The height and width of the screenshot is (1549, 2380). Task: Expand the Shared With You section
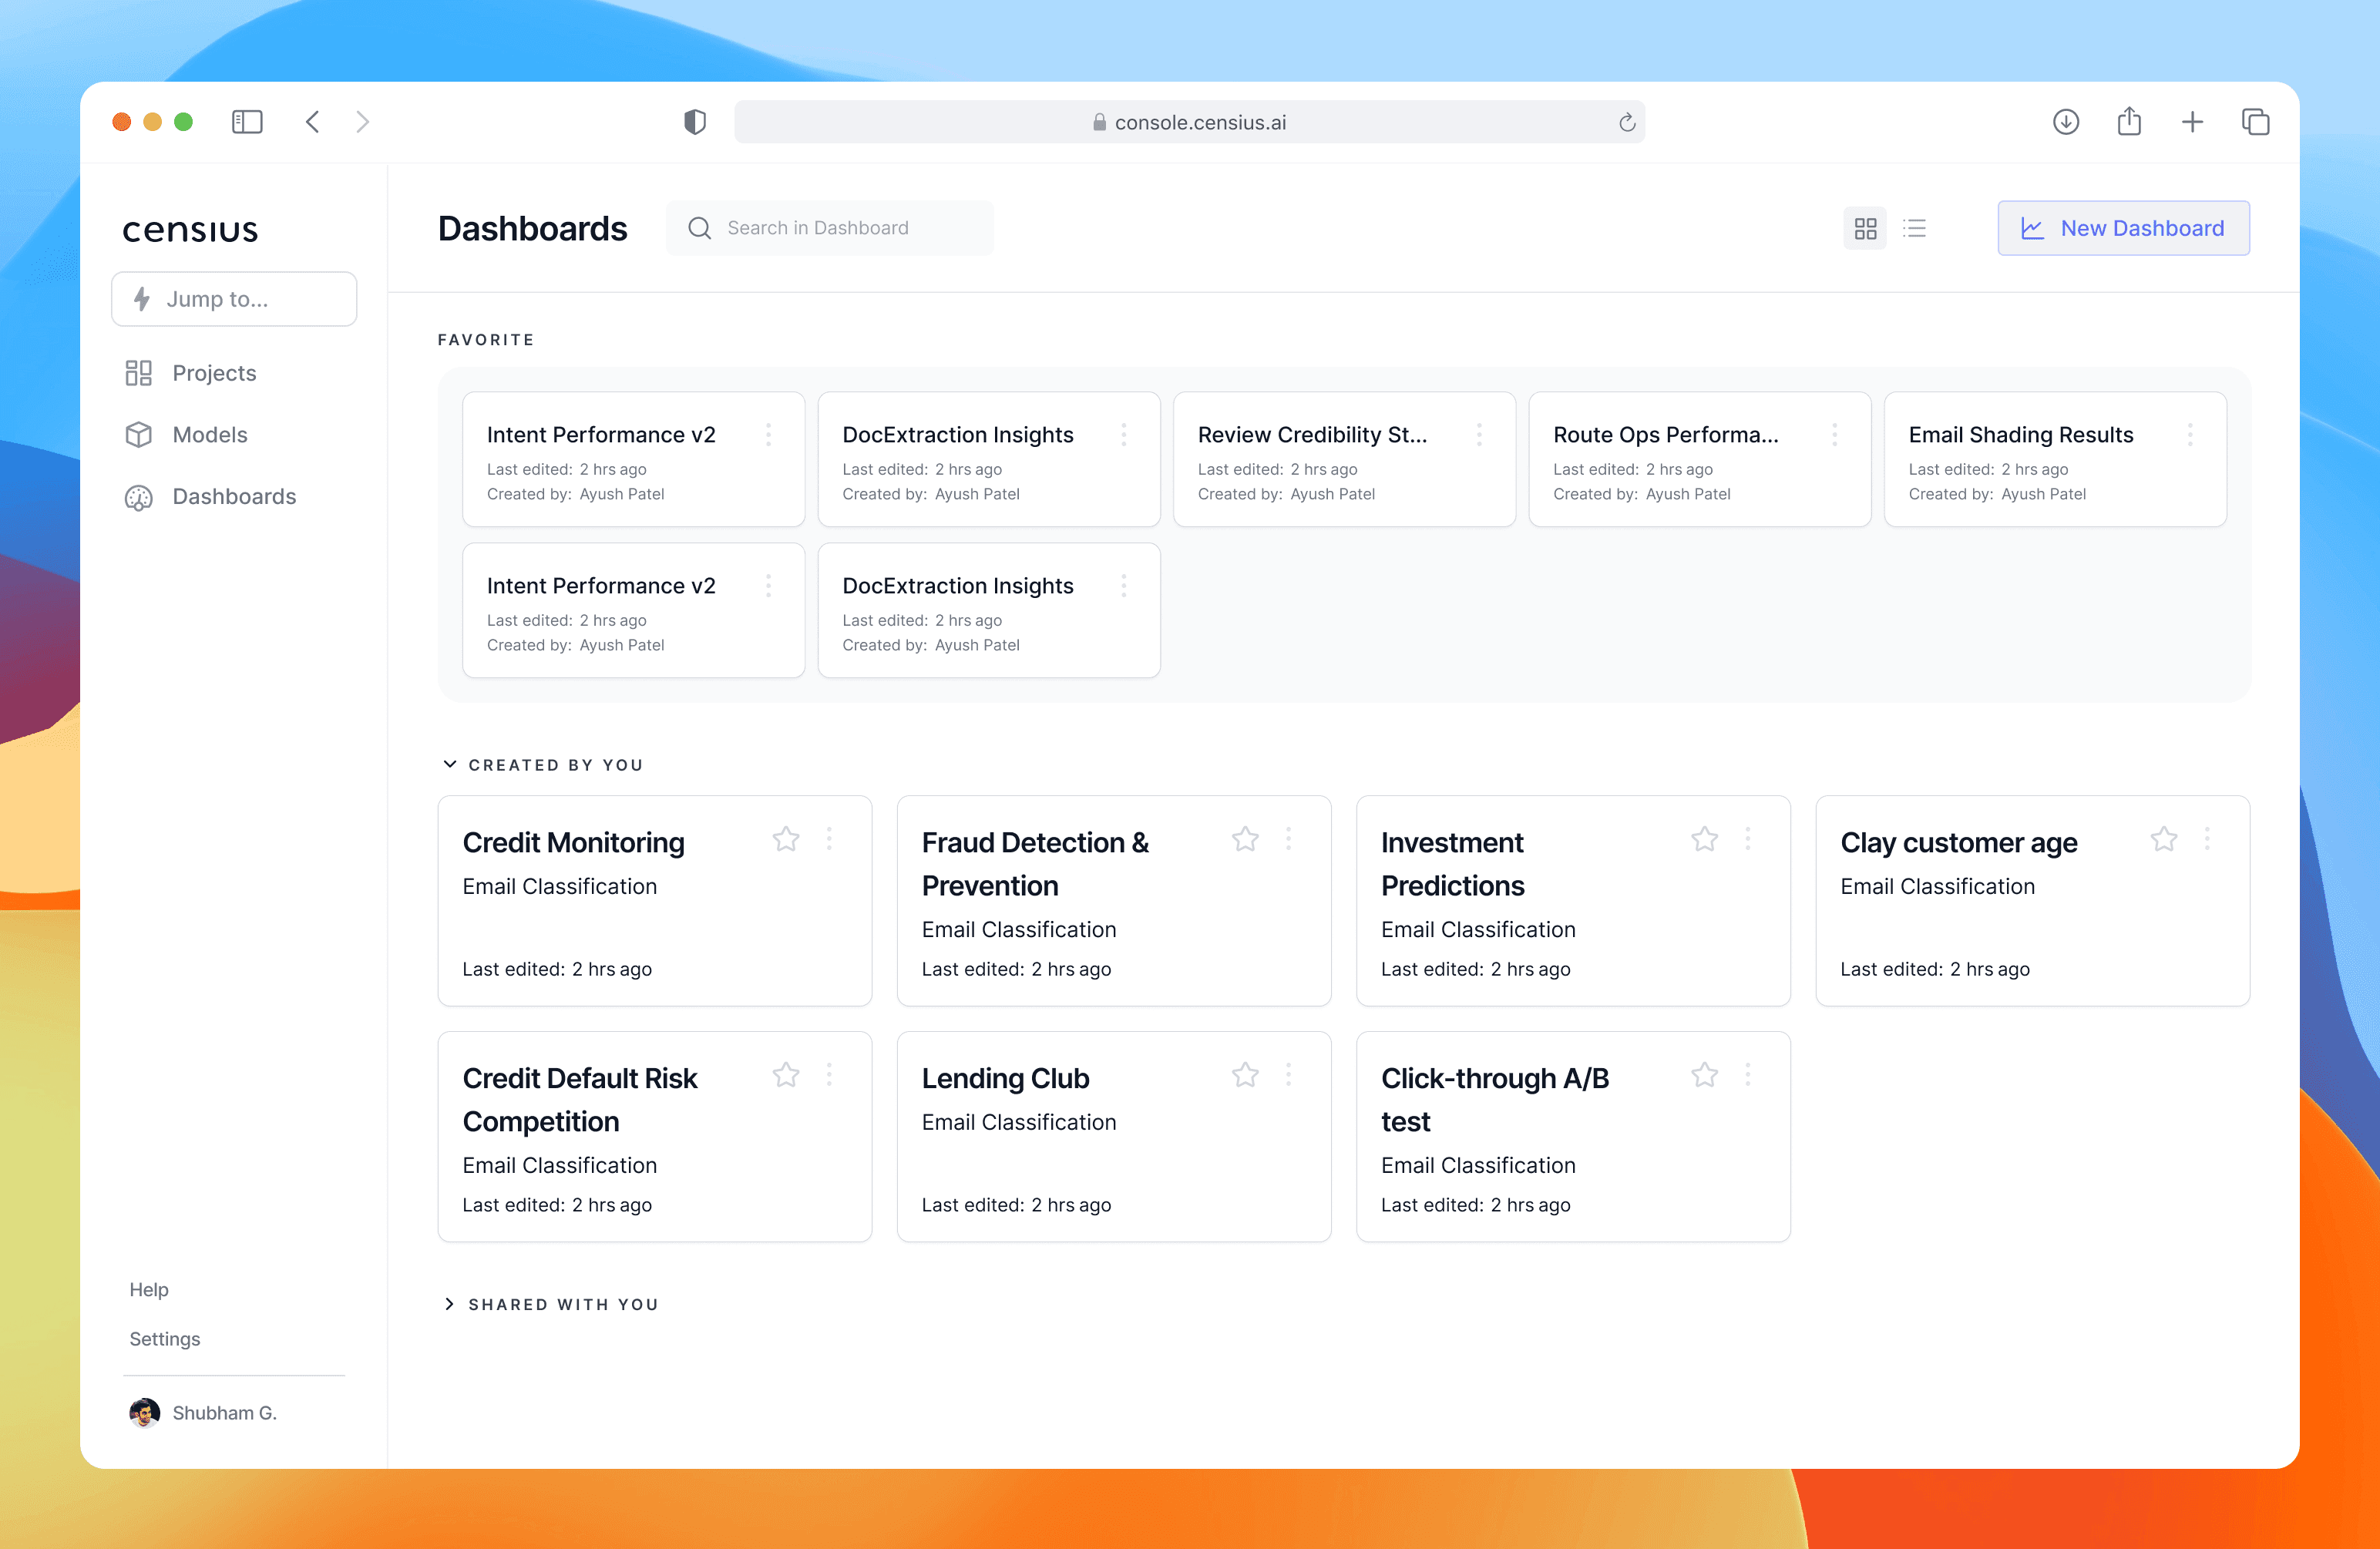pyautogui.click(x=450, y=1304)
